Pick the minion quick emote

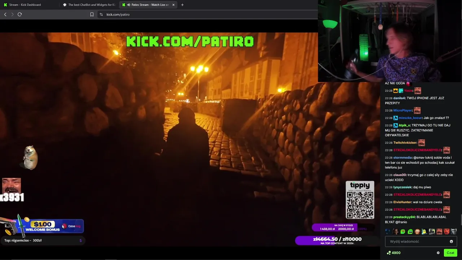click(x=424, y=231)
